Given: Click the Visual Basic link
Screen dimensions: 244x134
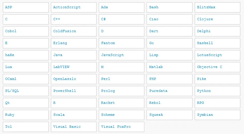Looking at the screenshot, I should pyautogui.click(x=67, y=127).
